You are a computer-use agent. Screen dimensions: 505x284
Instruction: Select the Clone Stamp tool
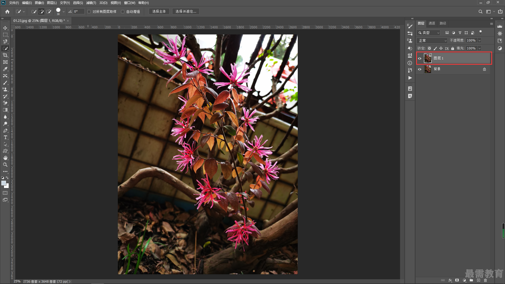tap(5, 89)
